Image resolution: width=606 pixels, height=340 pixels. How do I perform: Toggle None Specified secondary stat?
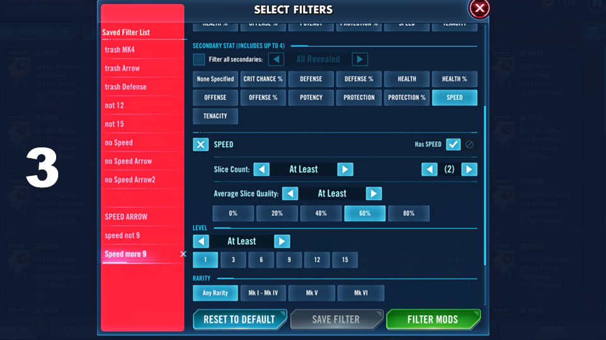pyautogui.click(x=215, y=79)
